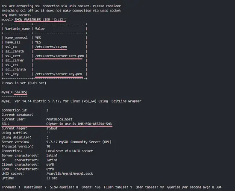Select the Server characterset latin1 value
The image size is (235, 191).
pos(52,156)
